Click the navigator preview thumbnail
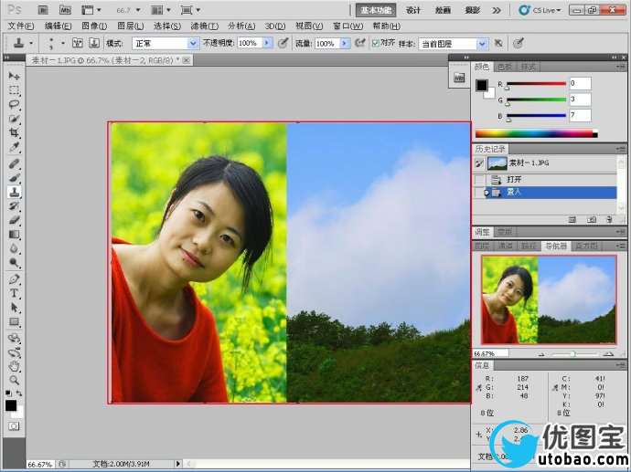 [x=549, y=299]
